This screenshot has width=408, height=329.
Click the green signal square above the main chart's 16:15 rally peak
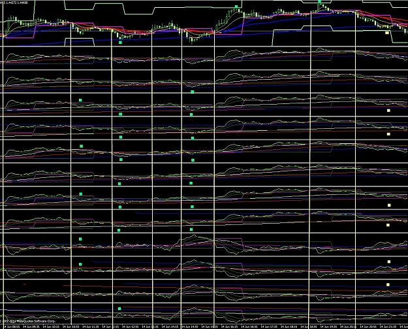click(236, 7)
